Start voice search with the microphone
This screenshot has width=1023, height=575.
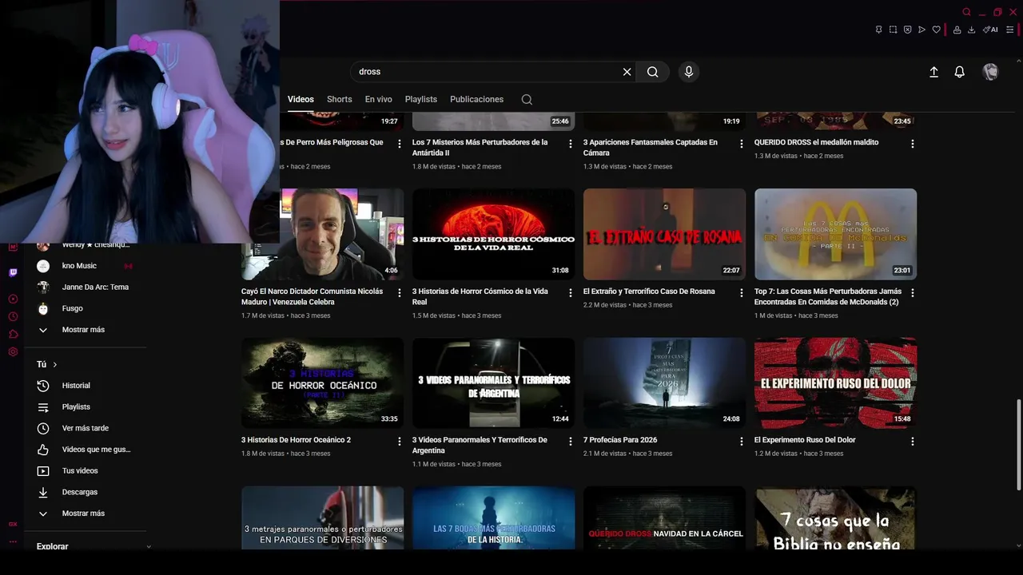click(689, 72)
